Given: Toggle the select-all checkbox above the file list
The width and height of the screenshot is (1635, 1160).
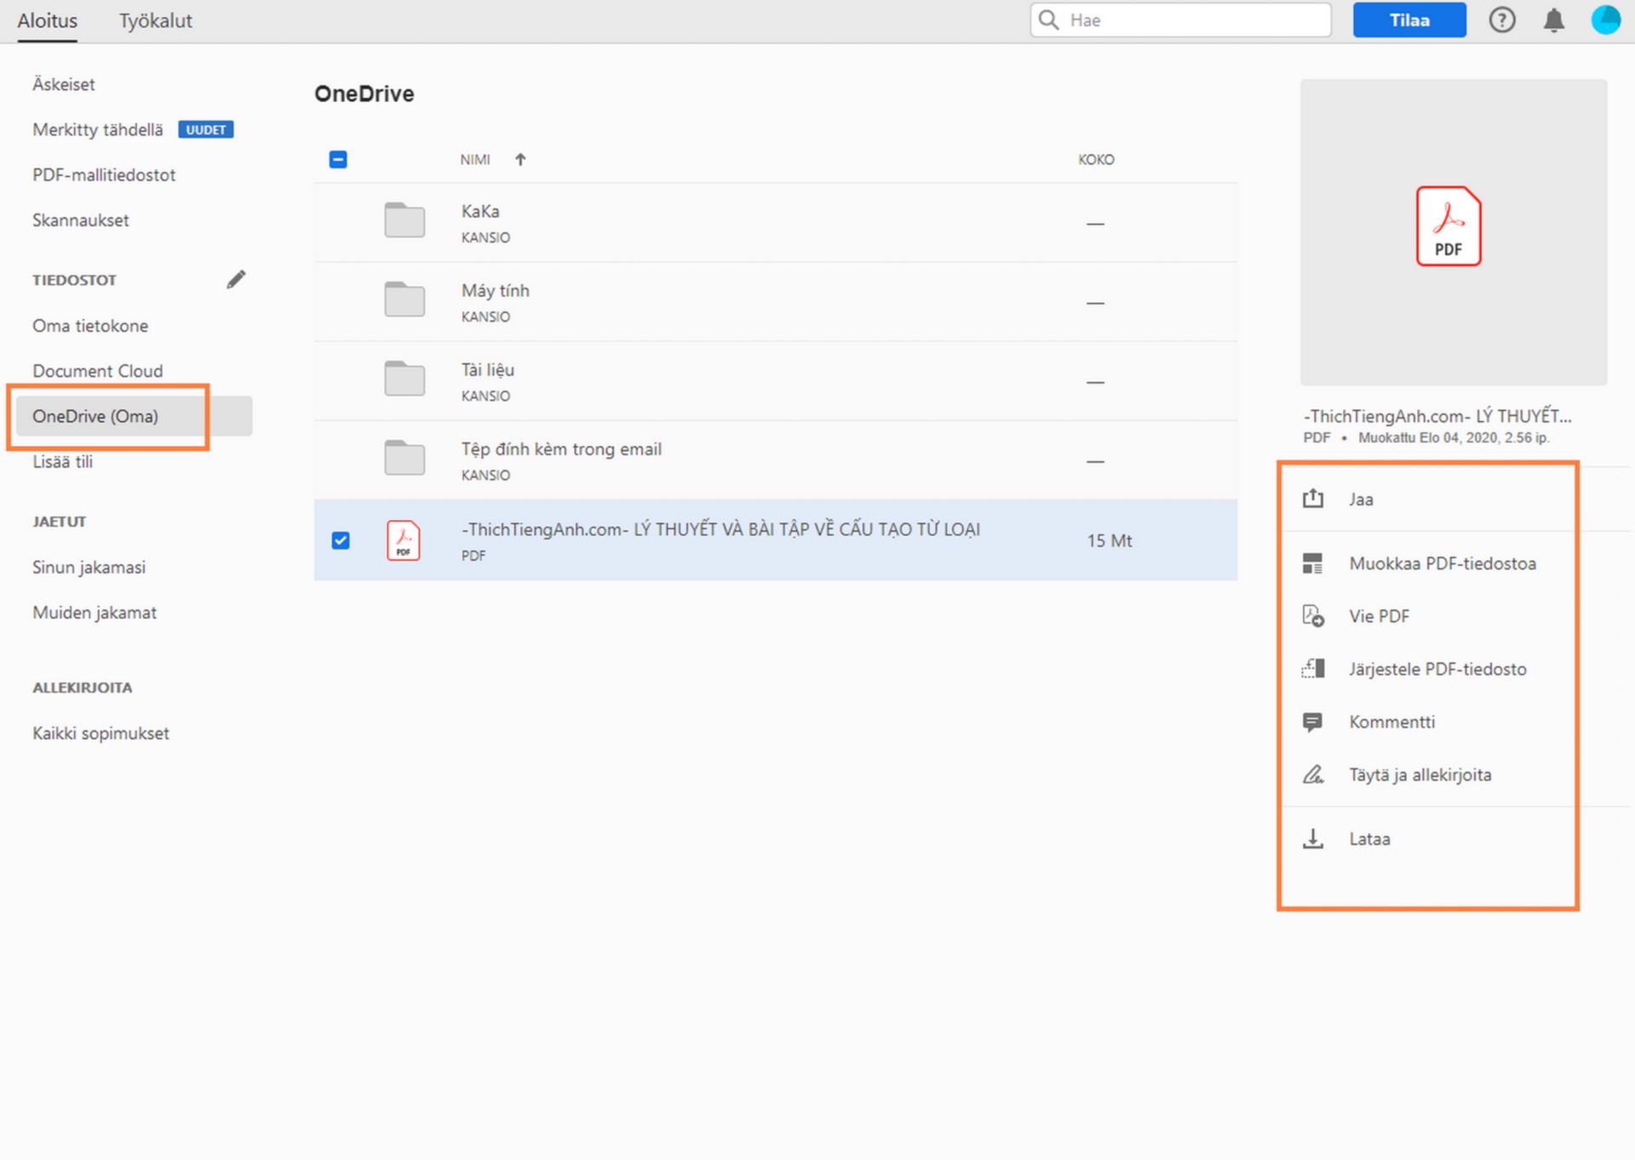Looking at the screenshot, I should (338, 159).
